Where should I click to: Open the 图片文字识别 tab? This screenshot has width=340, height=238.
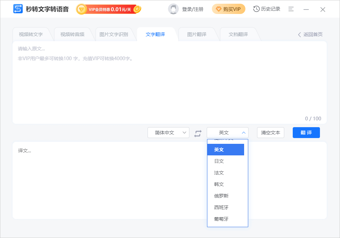[x=114, y=34]
